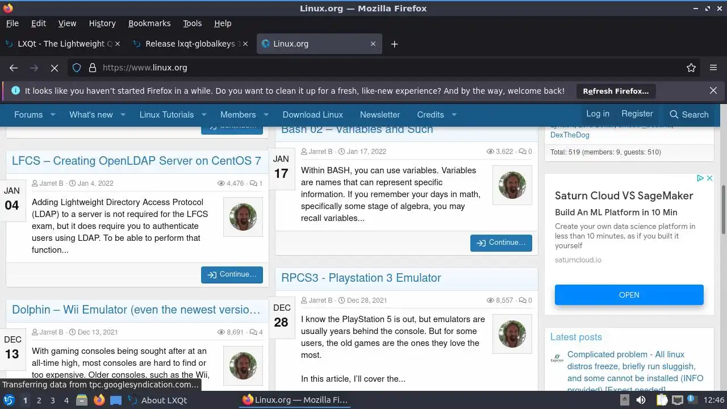Open a new tab

(394, 44)
